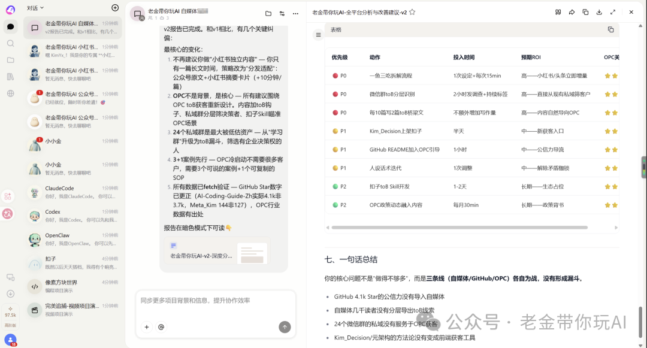Open the 扣子 conversation
The height and width of the screenshot is (348, 647).
click(72, 263)
